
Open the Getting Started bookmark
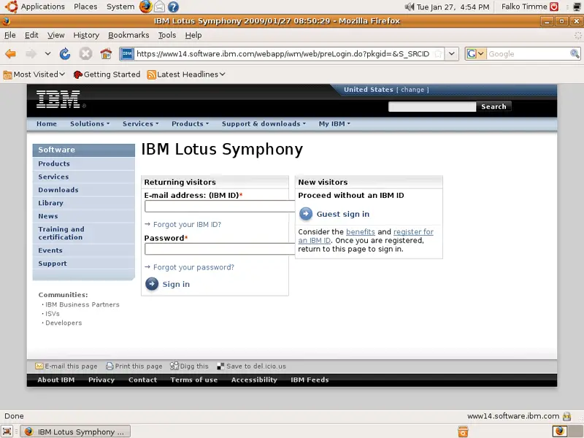(107, 74)
